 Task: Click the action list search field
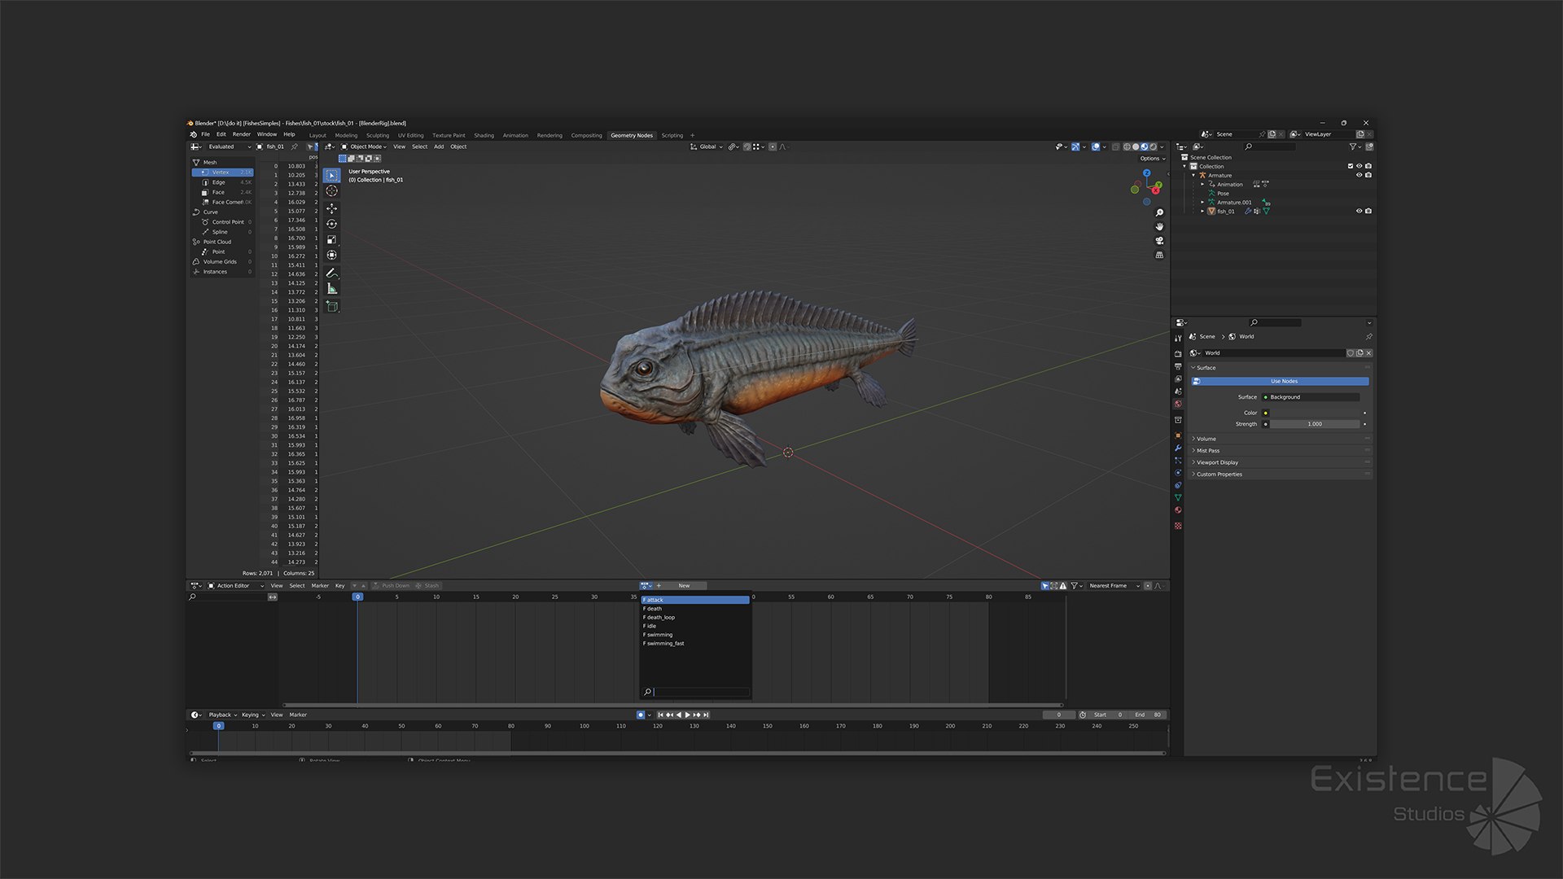tap(696, 692)
